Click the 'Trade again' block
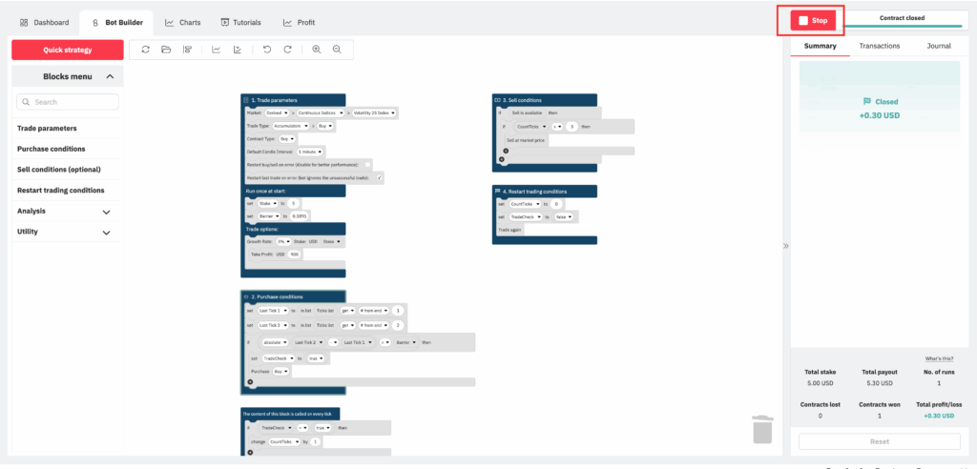 509,231
